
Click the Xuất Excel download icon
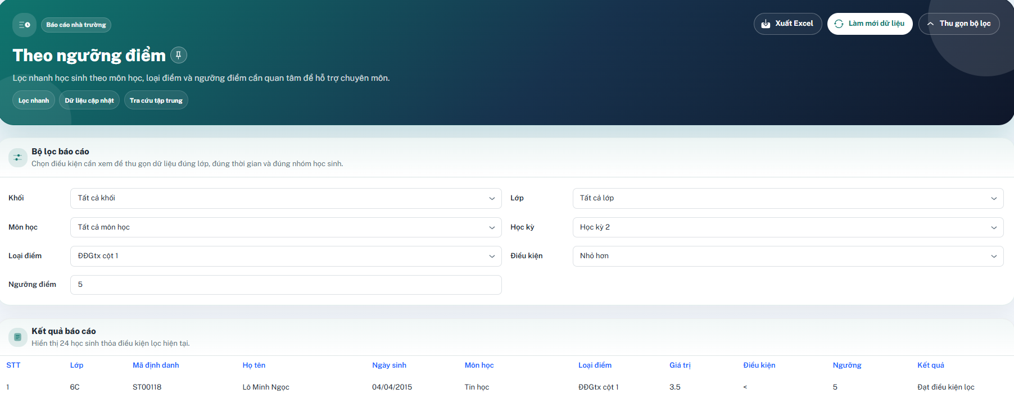[x=766, y=24]
